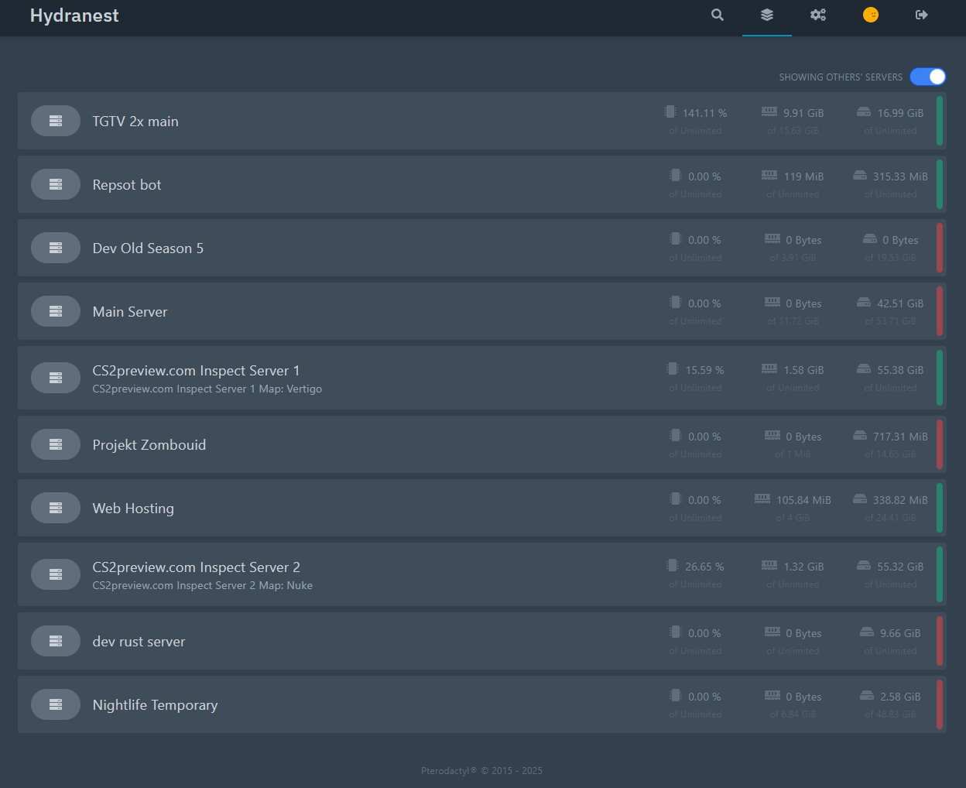The width and height of the screenshot is (966, 788).
Task: Open TGTV 2x main server
Action: (481, 121)
